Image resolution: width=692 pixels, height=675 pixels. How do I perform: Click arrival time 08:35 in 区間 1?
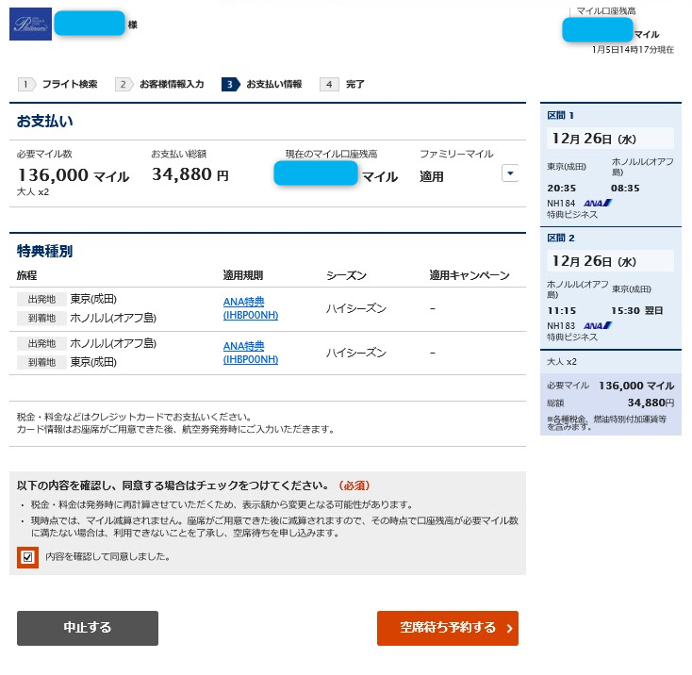[x=625, y=189]
